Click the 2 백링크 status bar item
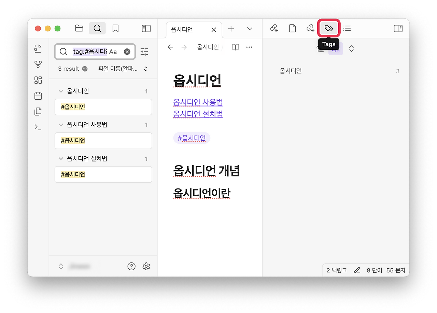The height and width of the screenshot is (313, 437). pyautogui.click(x=337, y=270)
